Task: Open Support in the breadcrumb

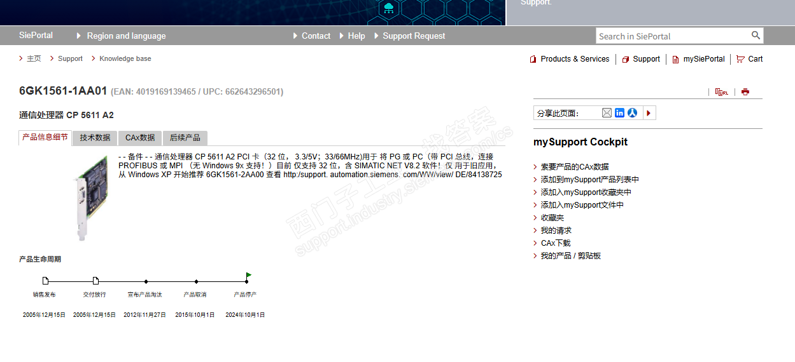Action: click(x=70, y=58)
